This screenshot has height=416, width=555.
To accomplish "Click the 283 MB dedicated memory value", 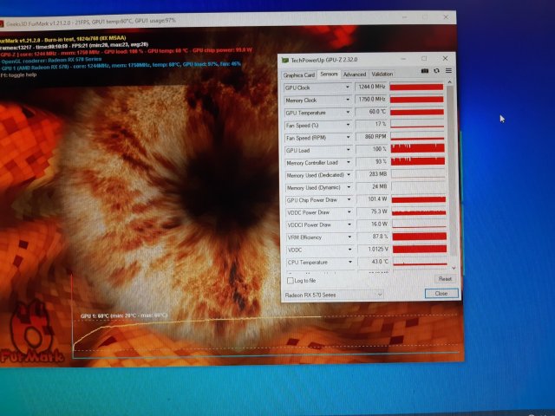I will (x=372, y=174).
